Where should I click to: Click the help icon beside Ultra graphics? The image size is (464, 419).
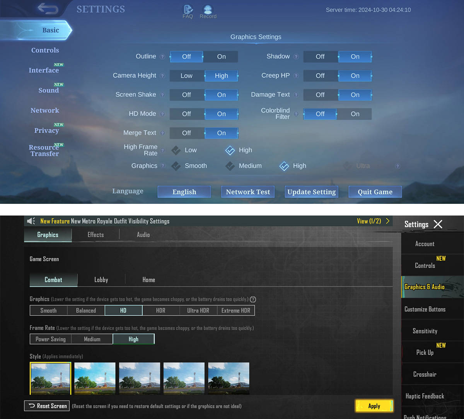click(x=397, y=166)
